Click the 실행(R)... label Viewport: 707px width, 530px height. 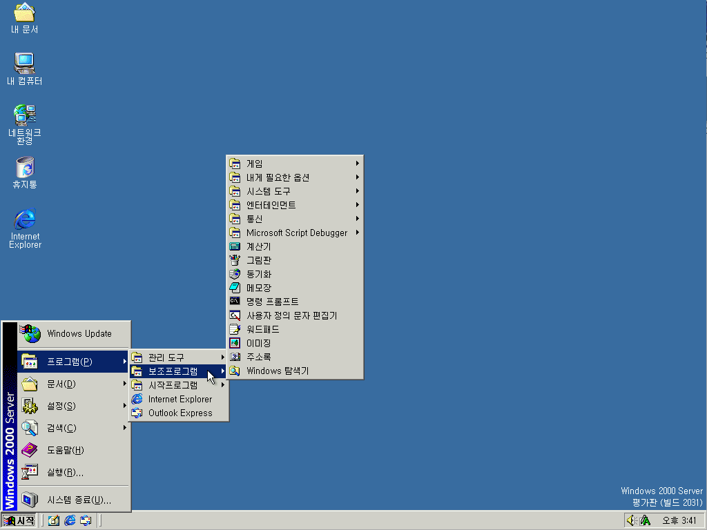[66, 472]
